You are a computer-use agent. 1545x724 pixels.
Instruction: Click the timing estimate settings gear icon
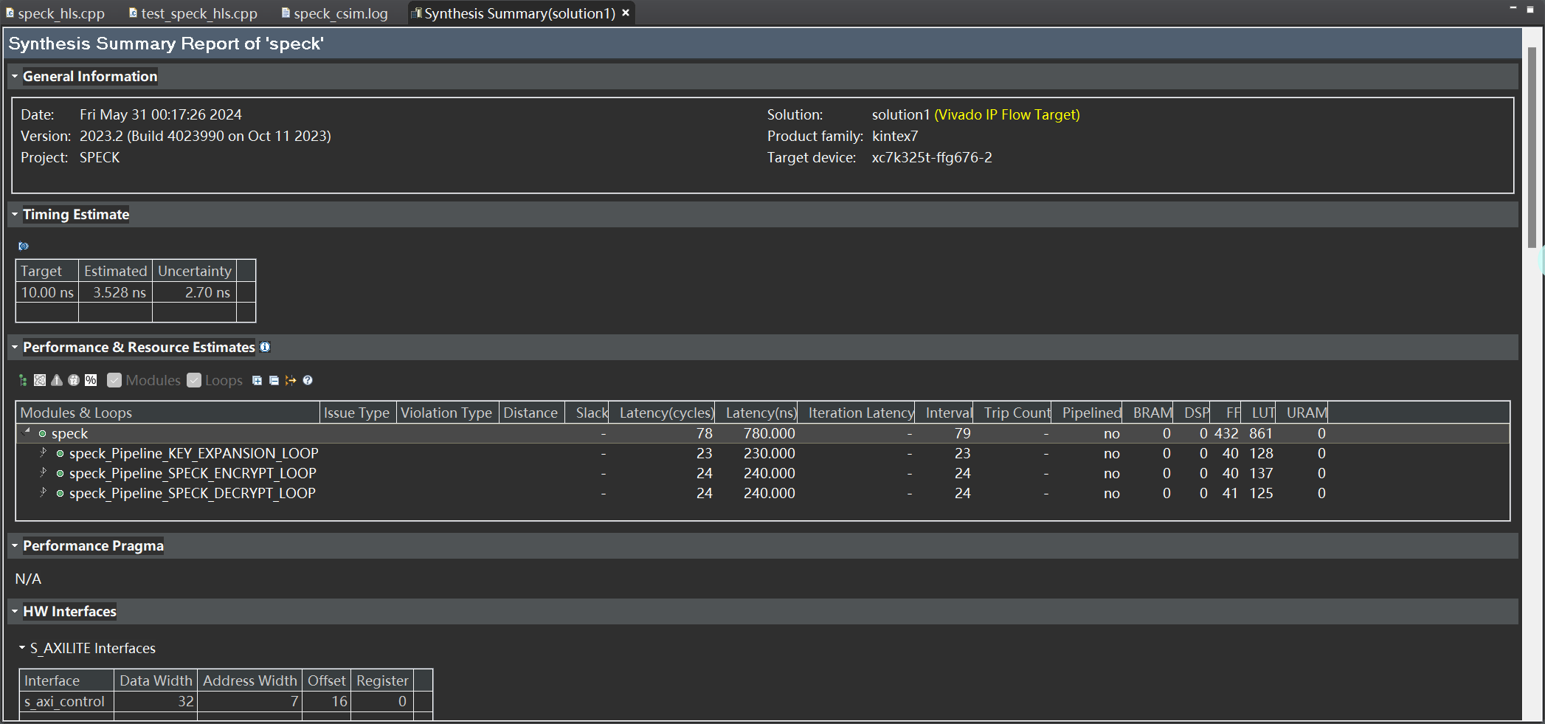pyautogui.click(x=24, y=246)
